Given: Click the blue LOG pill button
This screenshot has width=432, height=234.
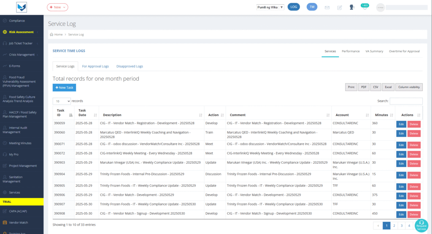Looking at the screenshot, I should tap(294, 7).
